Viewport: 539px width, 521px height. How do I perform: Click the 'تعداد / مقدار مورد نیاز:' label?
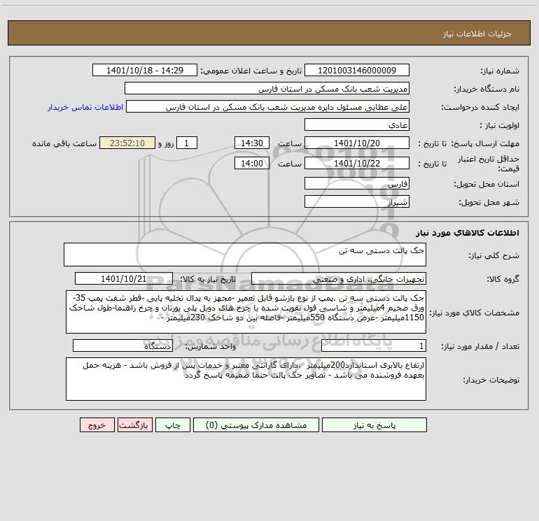tap(480, 346)
